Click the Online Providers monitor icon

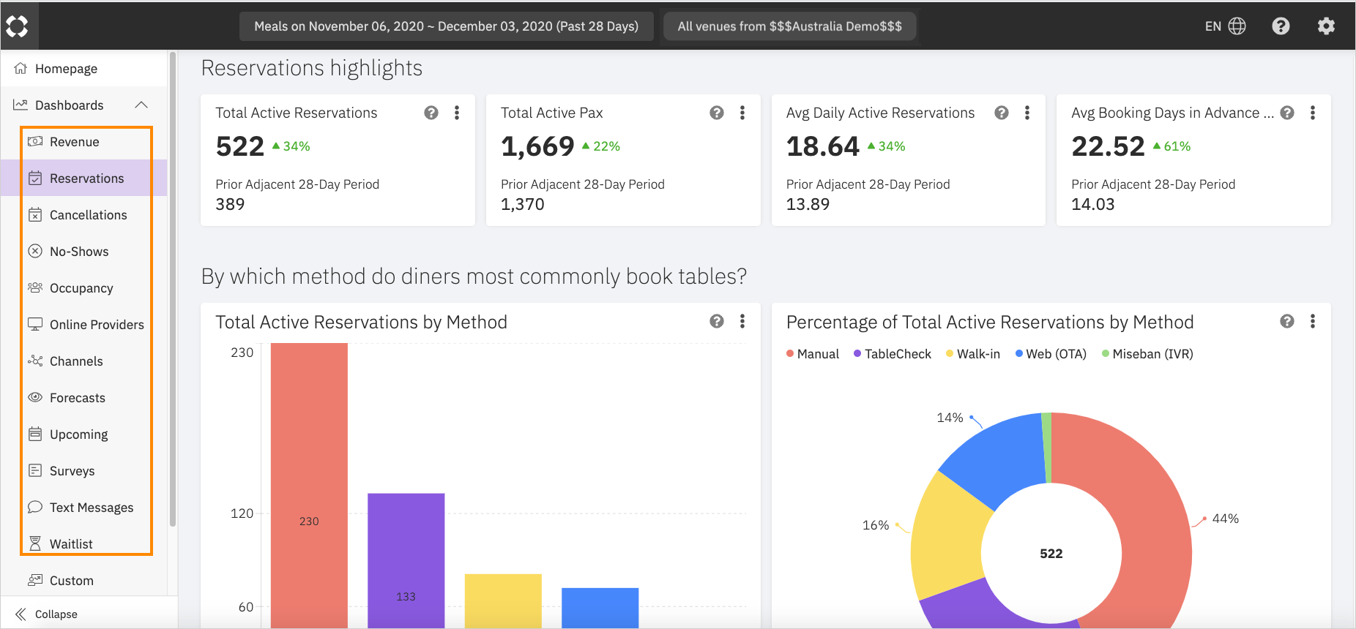[x=35, y=324]
